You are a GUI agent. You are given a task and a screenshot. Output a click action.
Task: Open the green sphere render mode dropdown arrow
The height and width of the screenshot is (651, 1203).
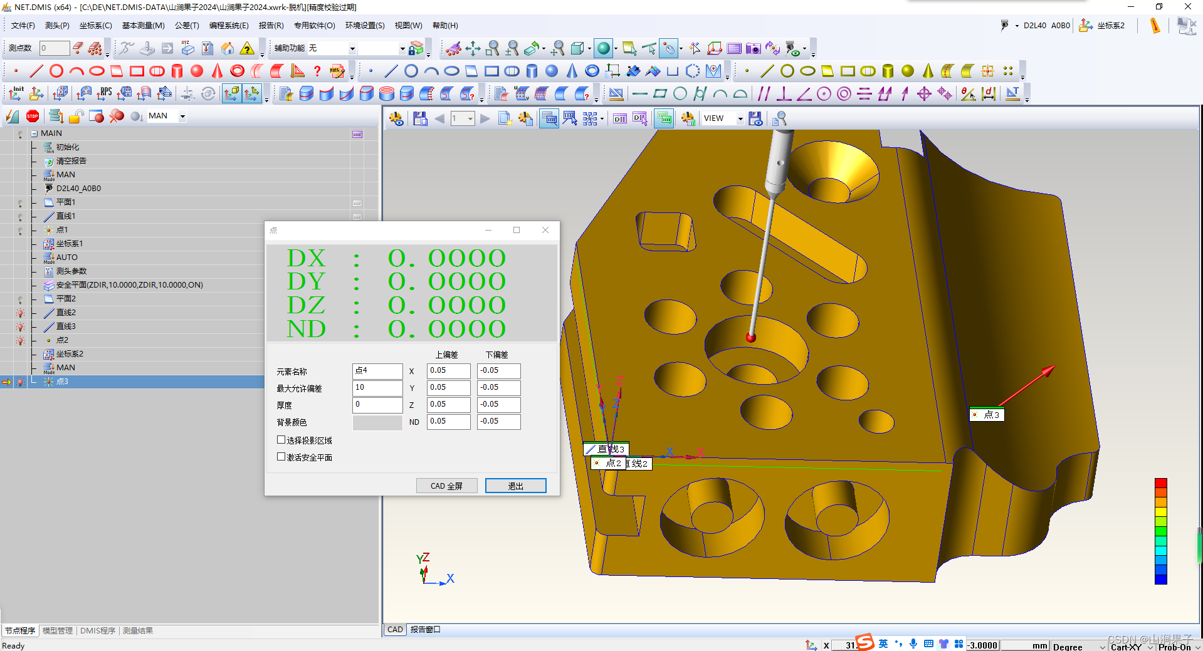(616, 48)
